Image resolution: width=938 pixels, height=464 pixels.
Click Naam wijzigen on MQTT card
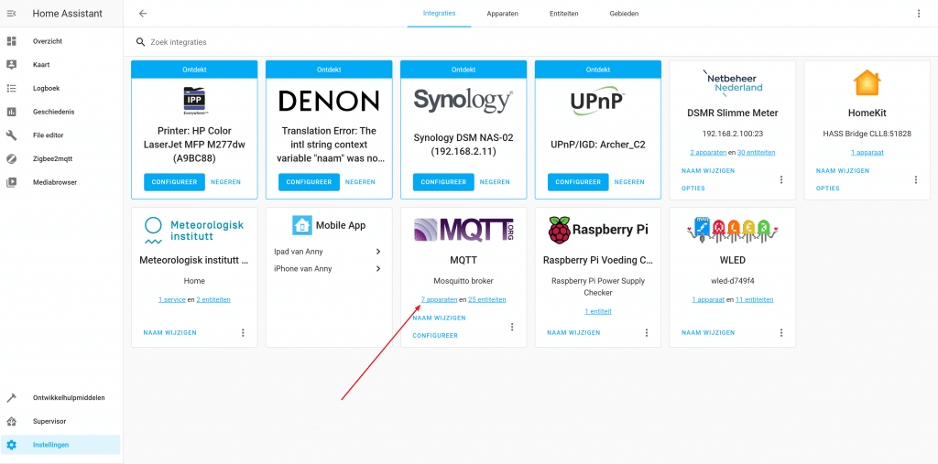coord(439,318)
